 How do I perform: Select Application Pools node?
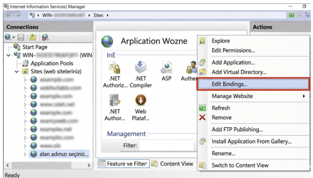tap(52, 63)
